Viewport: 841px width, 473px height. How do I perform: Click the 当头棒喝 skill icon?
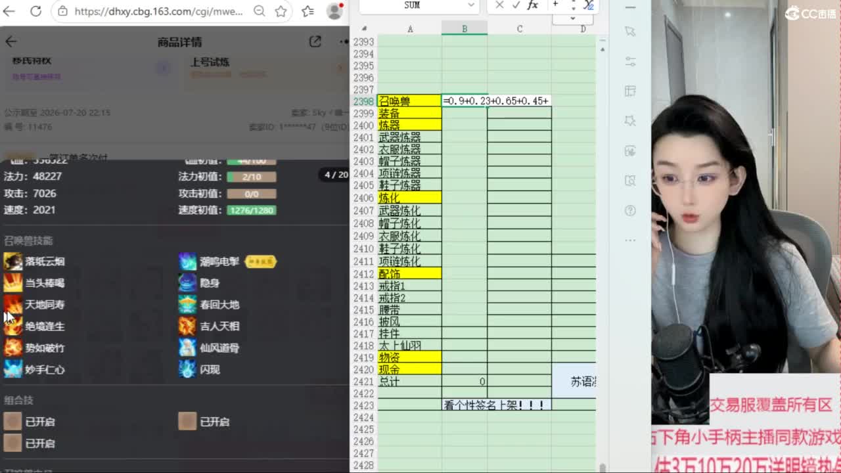tap(13, 283)
